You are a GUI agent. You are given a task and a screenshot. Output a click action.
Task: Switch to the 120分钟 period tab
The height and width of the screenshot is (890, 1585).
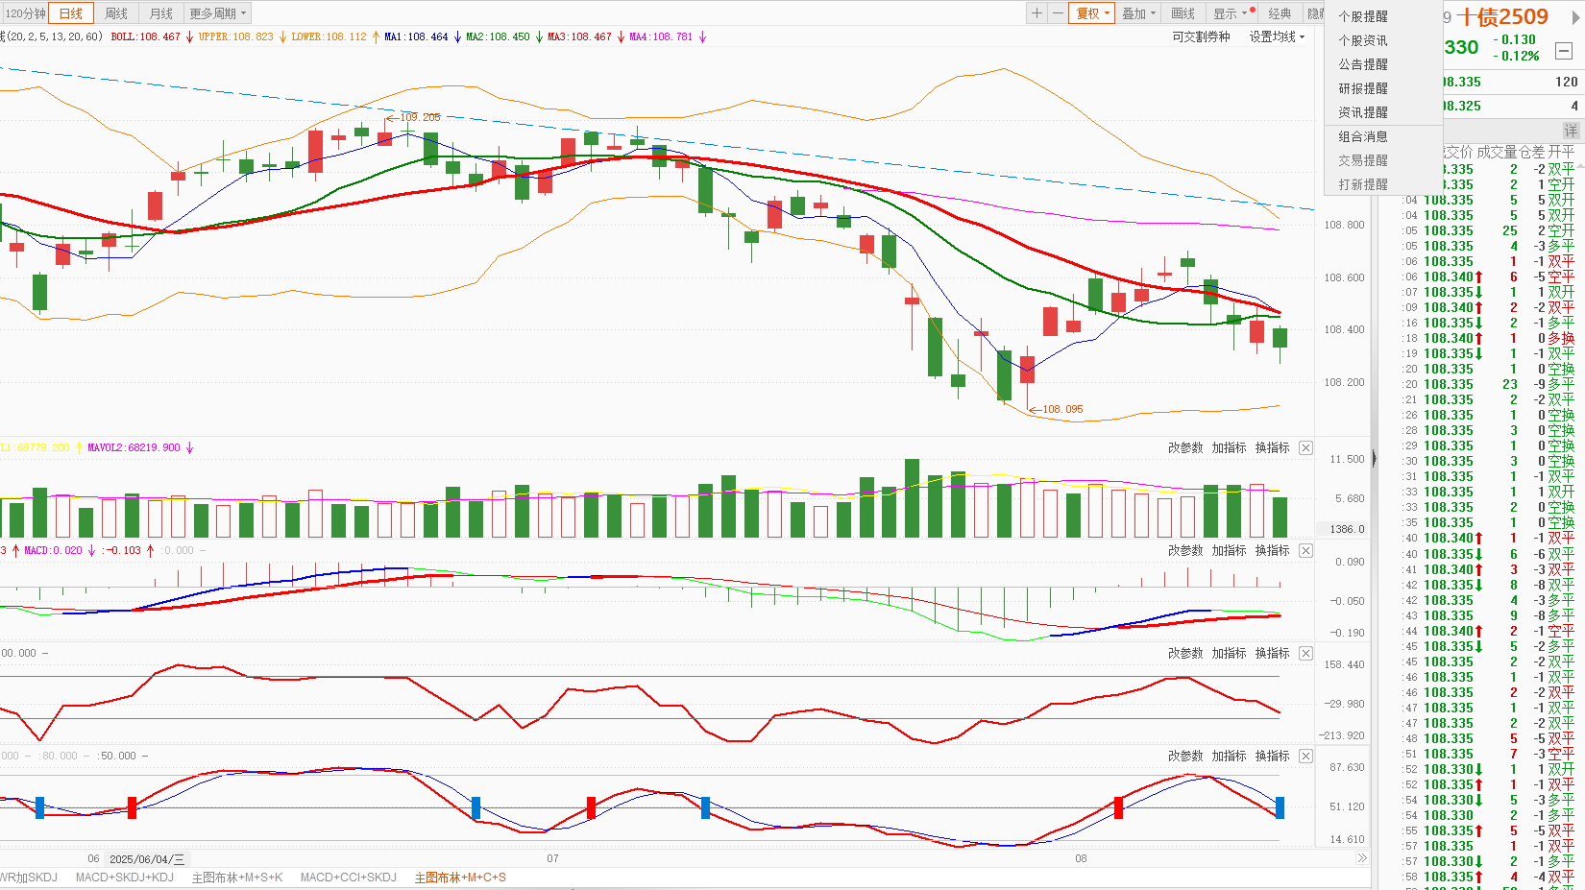coord(25,13)
